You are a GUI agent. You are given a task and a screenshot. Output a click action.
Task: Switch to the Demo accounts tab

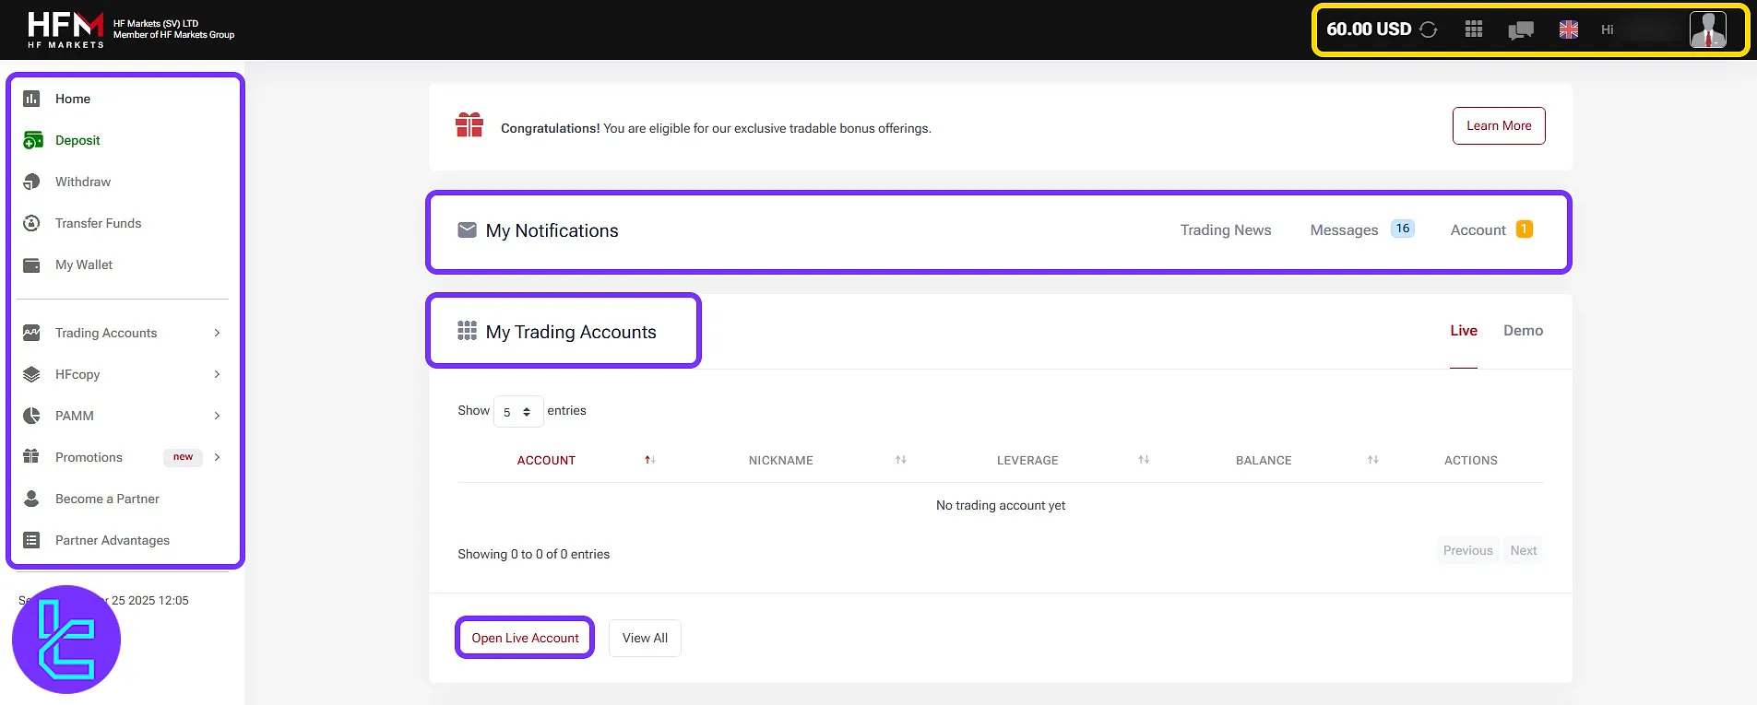click(x=1523, y=331)
